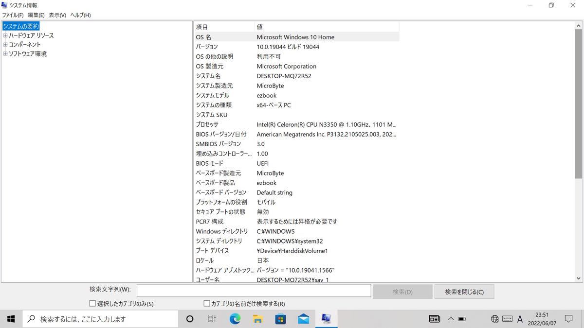Select the ベースボード製品 row
The image size is (584, 328).
pos(297,183)
